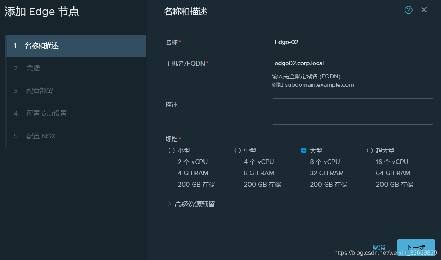Select the 小型 size radio button
This screenshot has width=441, height=260.
(x=171, y=151)
